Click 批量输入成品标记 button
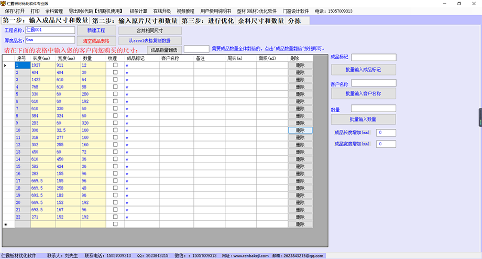Screen dimensions: 482x259 click(364, 70)
